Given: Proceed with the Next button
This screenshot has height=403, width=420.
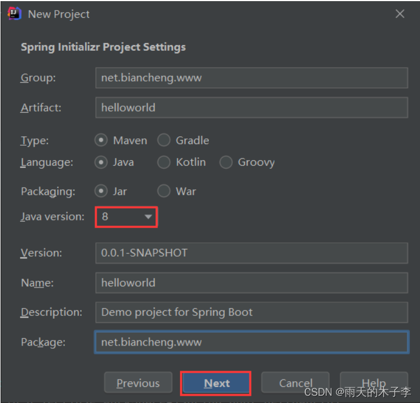Looking at the screenshot, I should pos(216,383).
